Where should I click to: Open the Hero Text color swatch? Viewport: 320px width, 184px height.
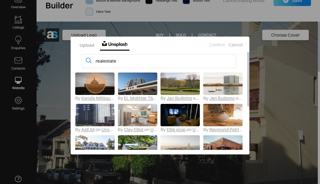click(x=89, y=12)
